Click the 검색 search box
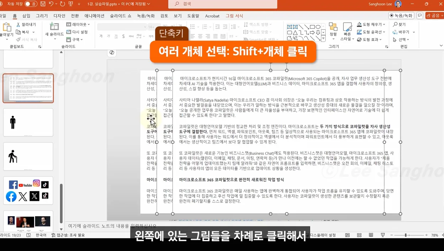Viewport: 444px width, 251px height. (223, 4)
